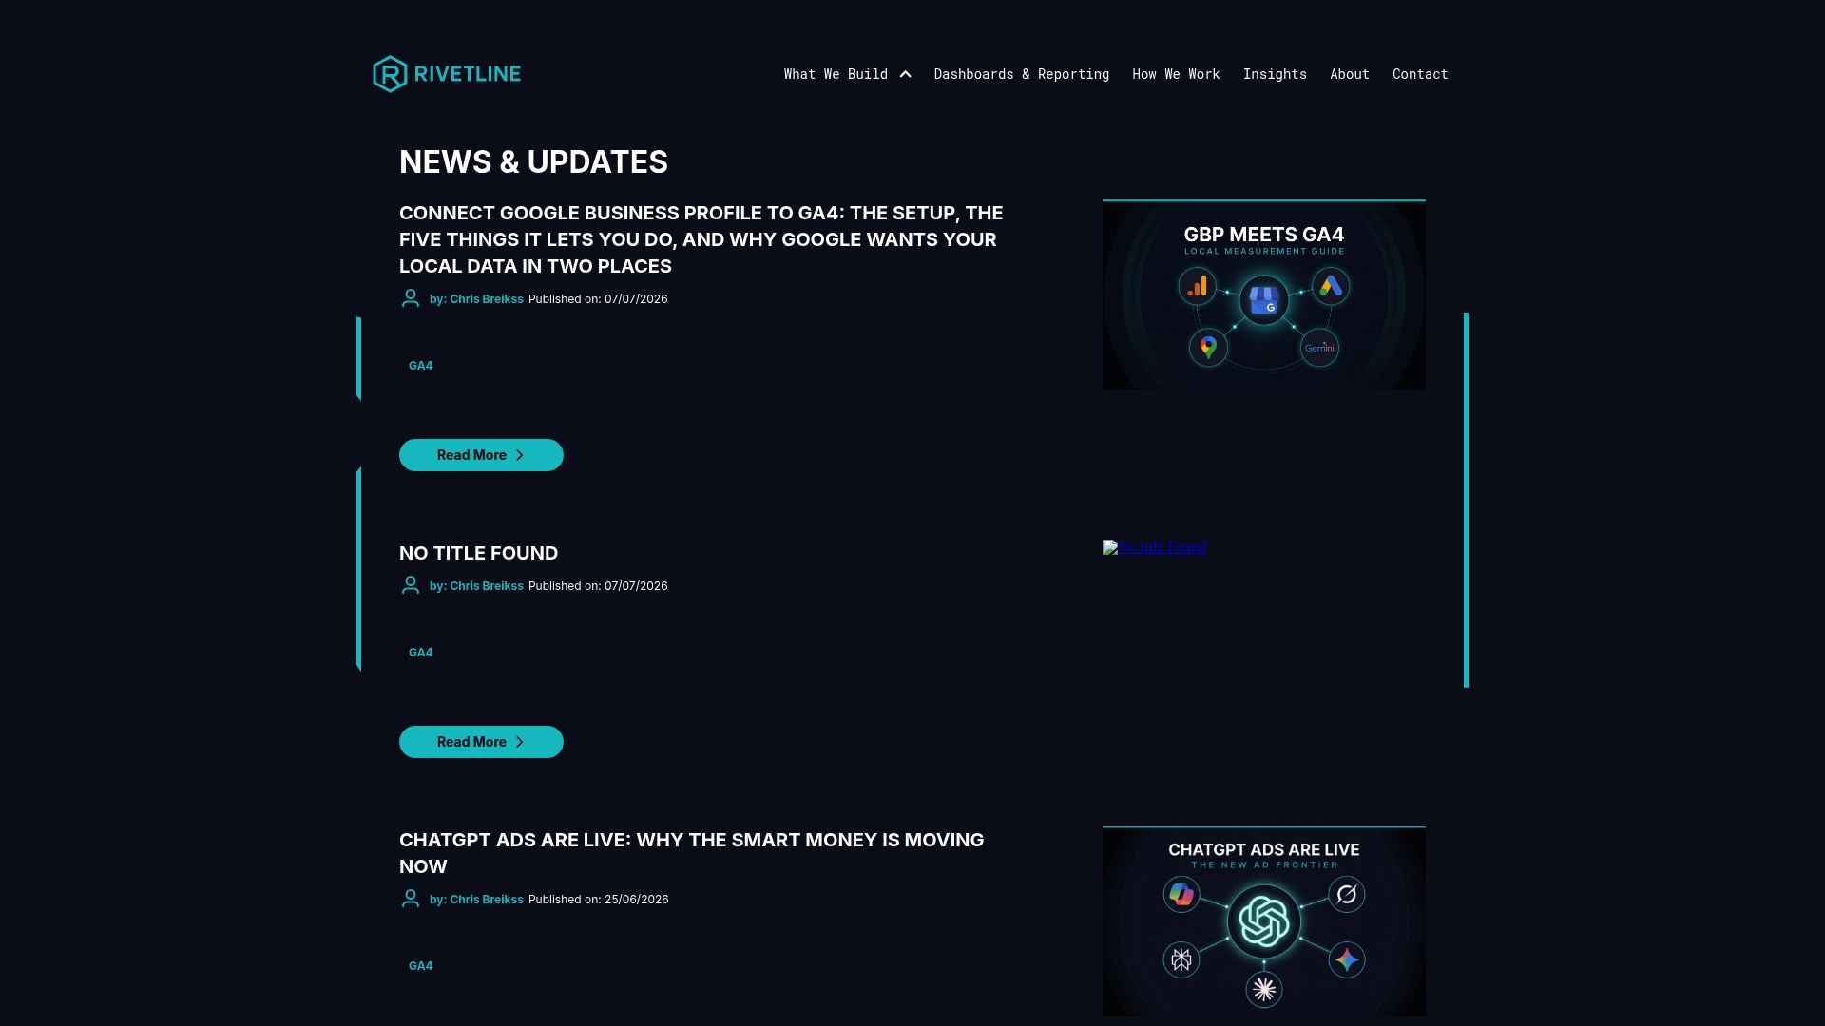Open the How We Work page

tap(1176, 74)
